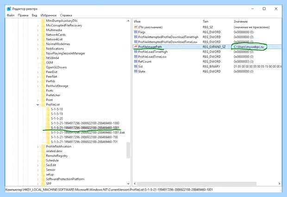This screenshot has width=287, height=197.
Task: Click the folder icon of Multimedia key
Action: click(43, 30)
